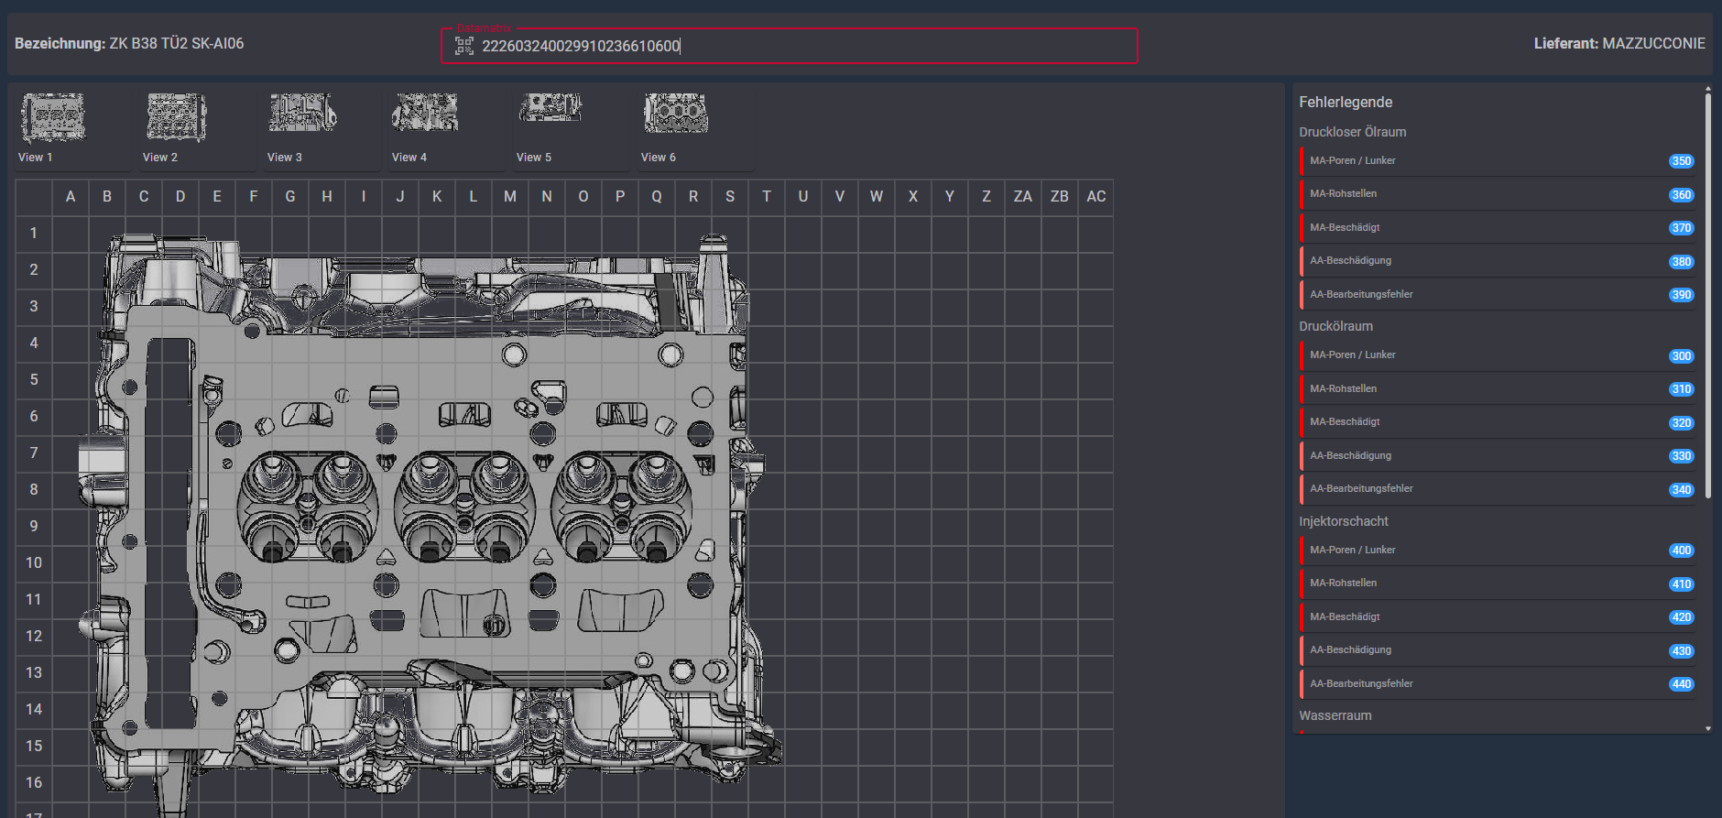The width and height of the screenshot is (1722, 818).
Task: Click the scroll-down arrow of Fehlerlegende
Action: (x=1707, y=729)
